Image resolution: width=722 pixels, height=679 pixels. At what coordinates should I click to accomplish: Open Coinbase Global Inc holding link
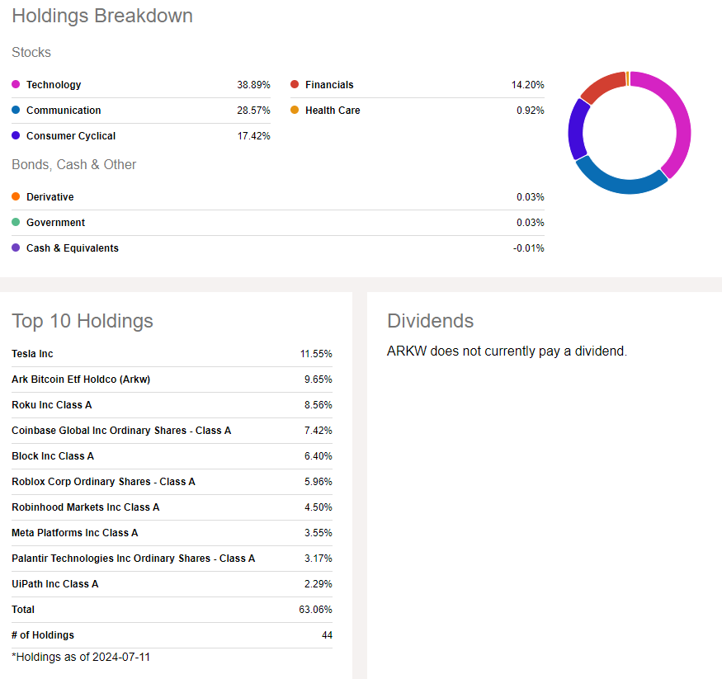point(121,431)
